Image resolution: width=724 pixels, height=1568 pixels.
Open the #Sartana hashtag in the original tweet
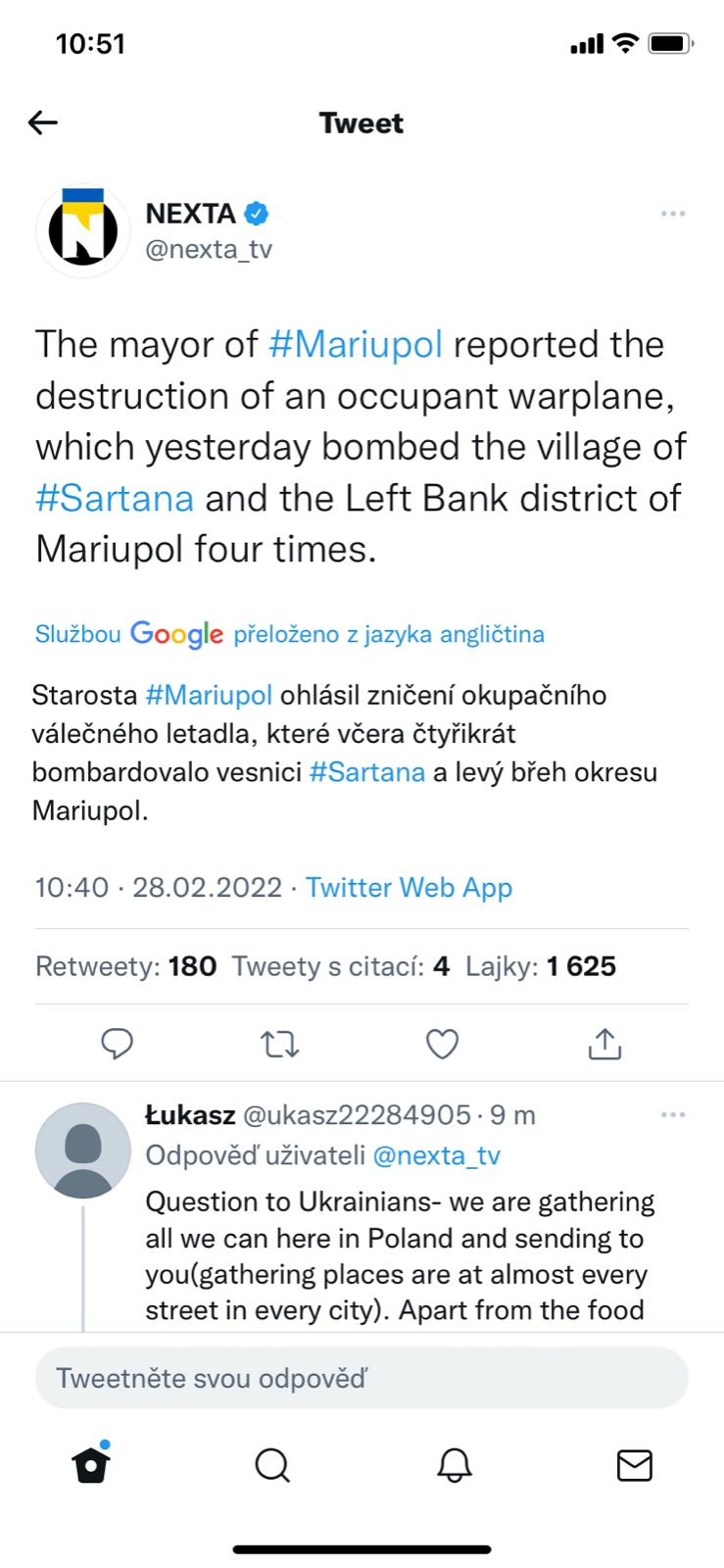coord(115,498)
